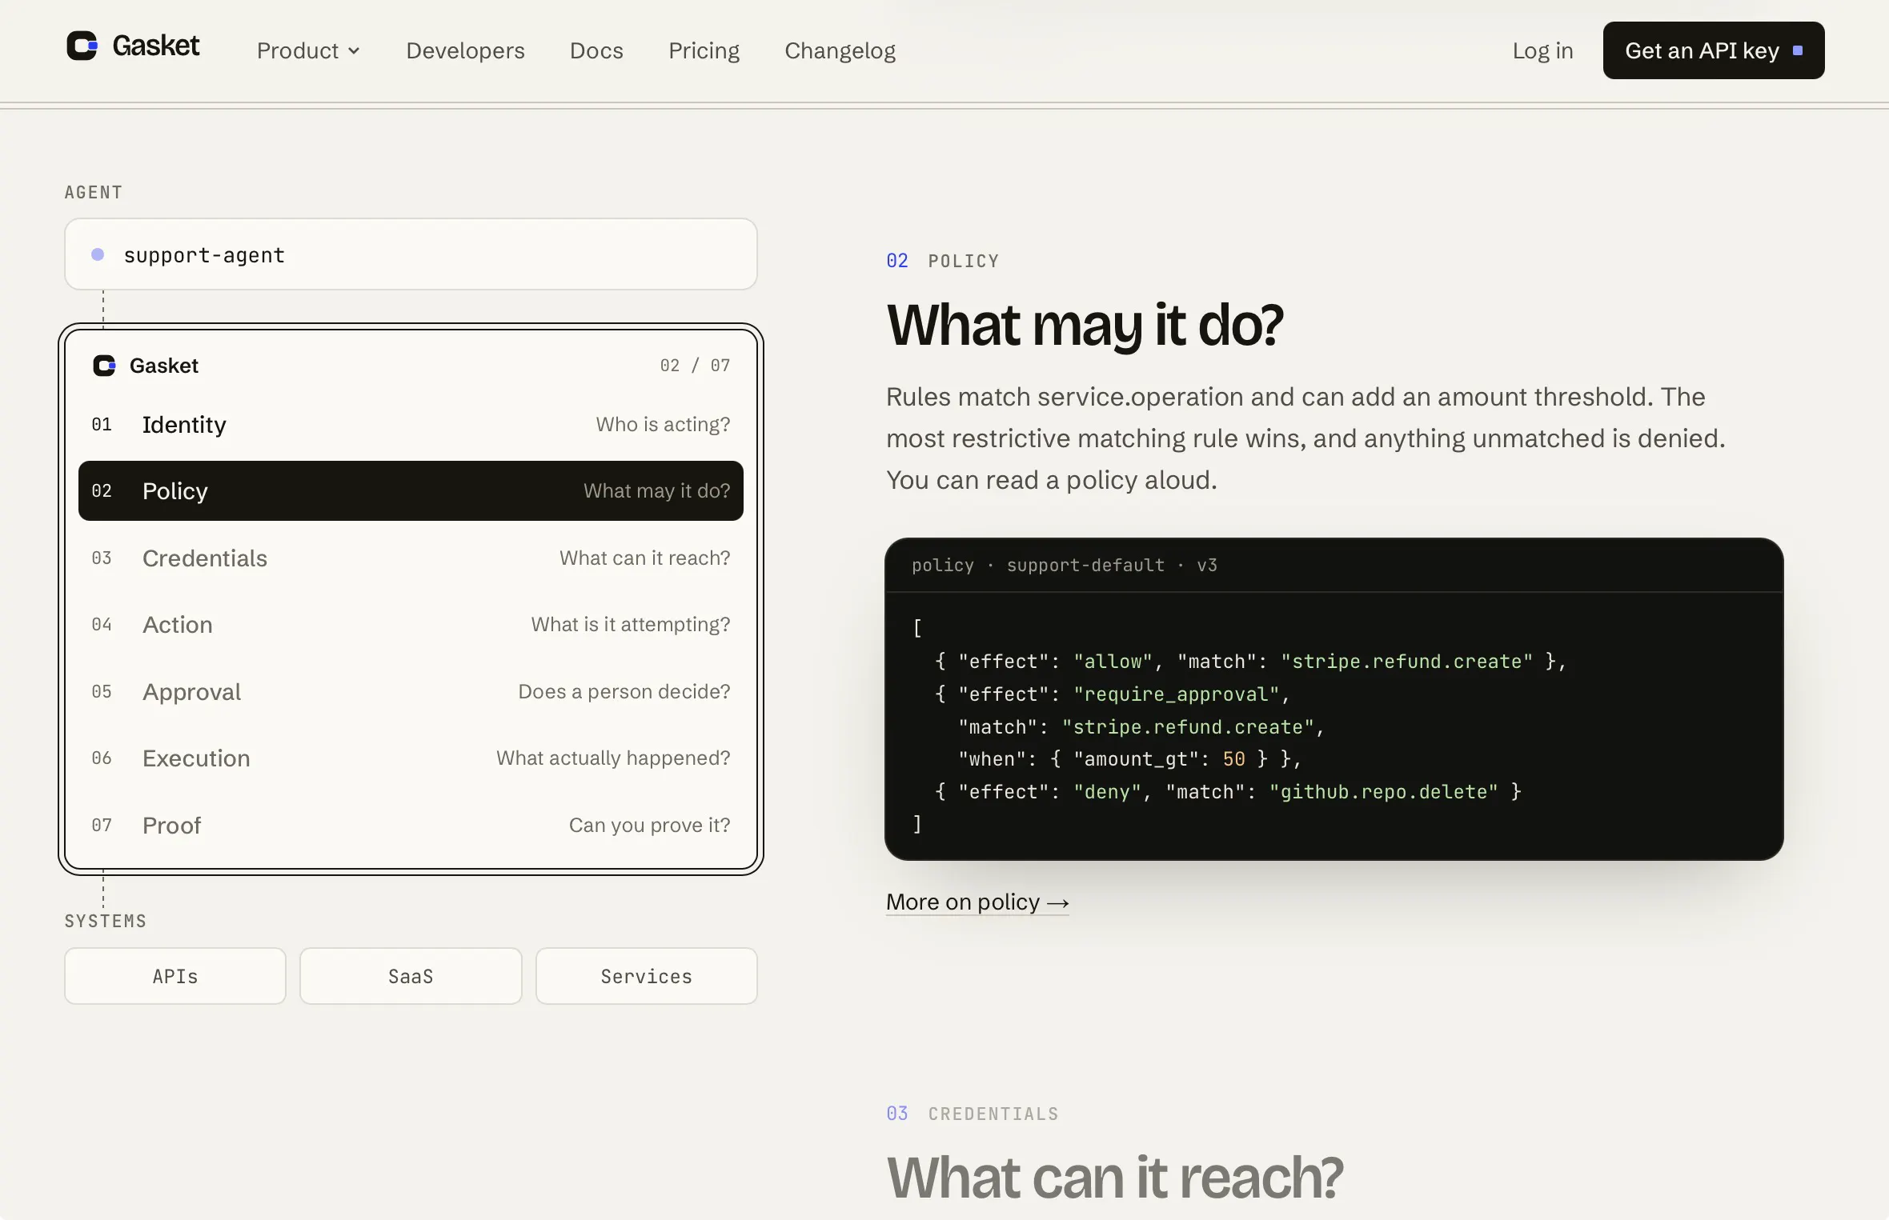Image resolution: width=1889 pixels, height=1220 pixels.
Task: Click the SaaS system chip
Action: (411, 976)
